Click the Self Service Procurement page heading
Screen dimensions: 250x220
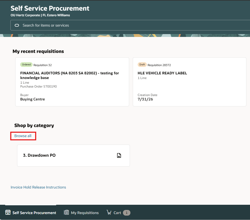click(50, 8)
